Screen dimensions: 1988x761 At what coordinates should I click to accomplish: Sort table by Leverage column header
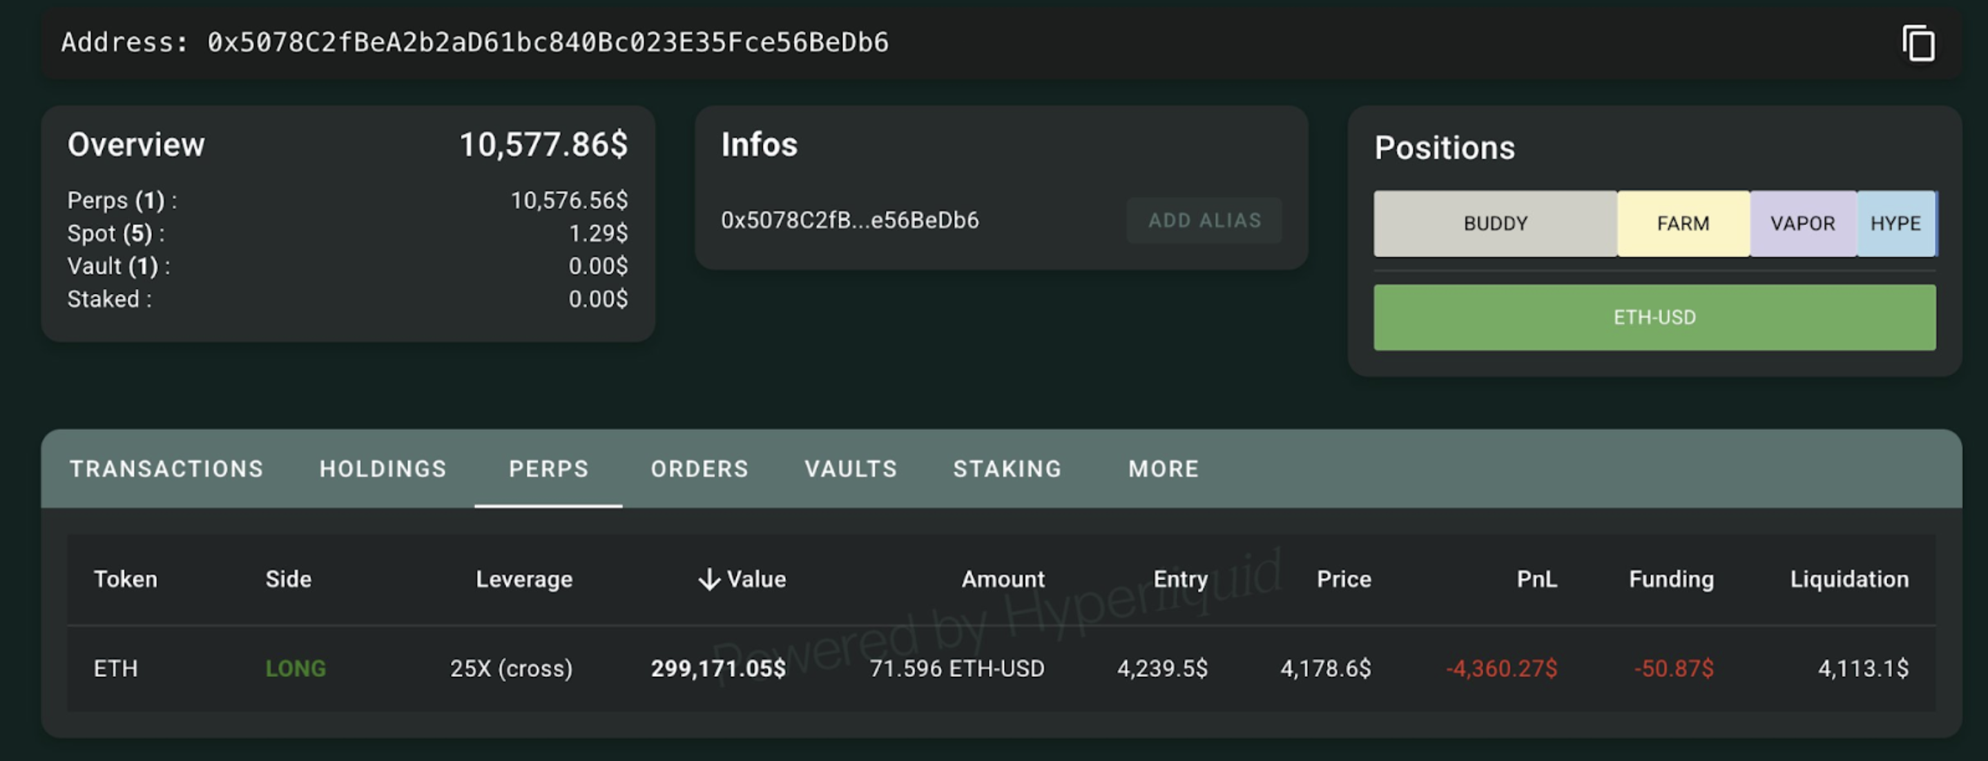click(x=524, y=579)
